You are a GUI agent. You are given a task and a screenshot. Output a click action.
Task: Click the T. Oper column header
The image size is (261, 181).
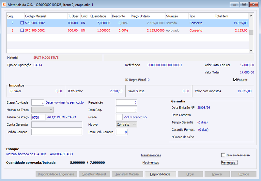coord(74,16)
